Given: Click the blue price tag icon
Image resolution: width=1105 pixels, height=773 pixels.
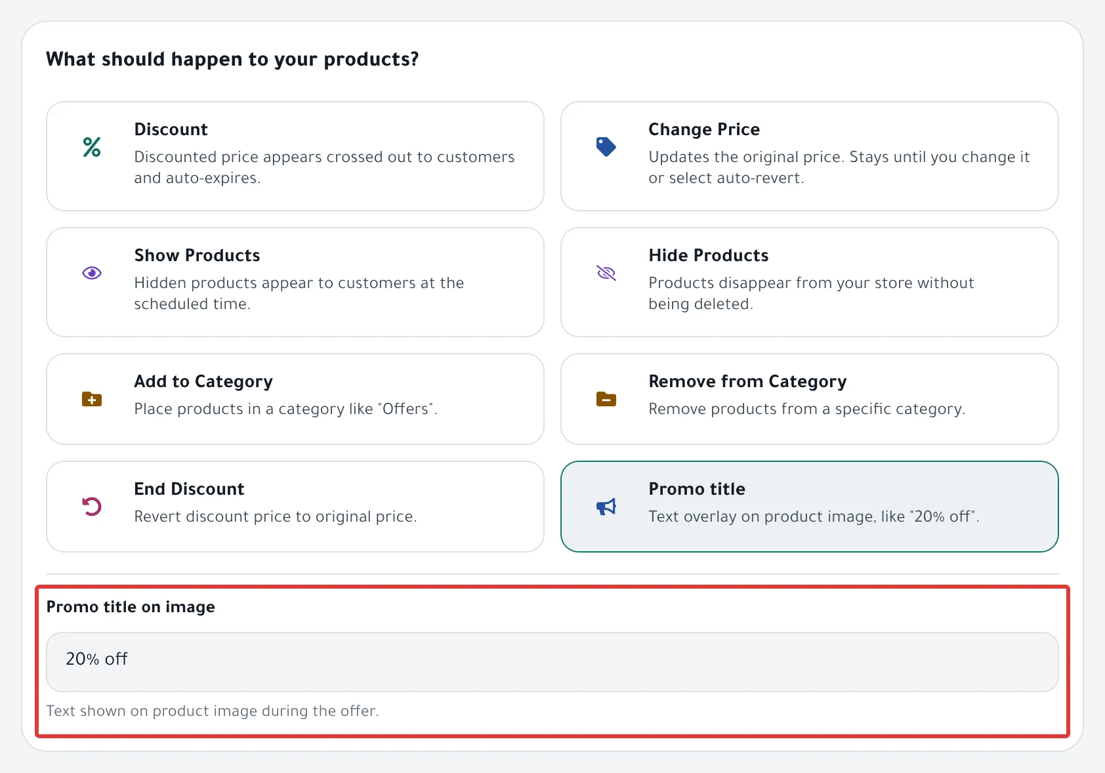Looking at the screenshot, I should 606,146.
